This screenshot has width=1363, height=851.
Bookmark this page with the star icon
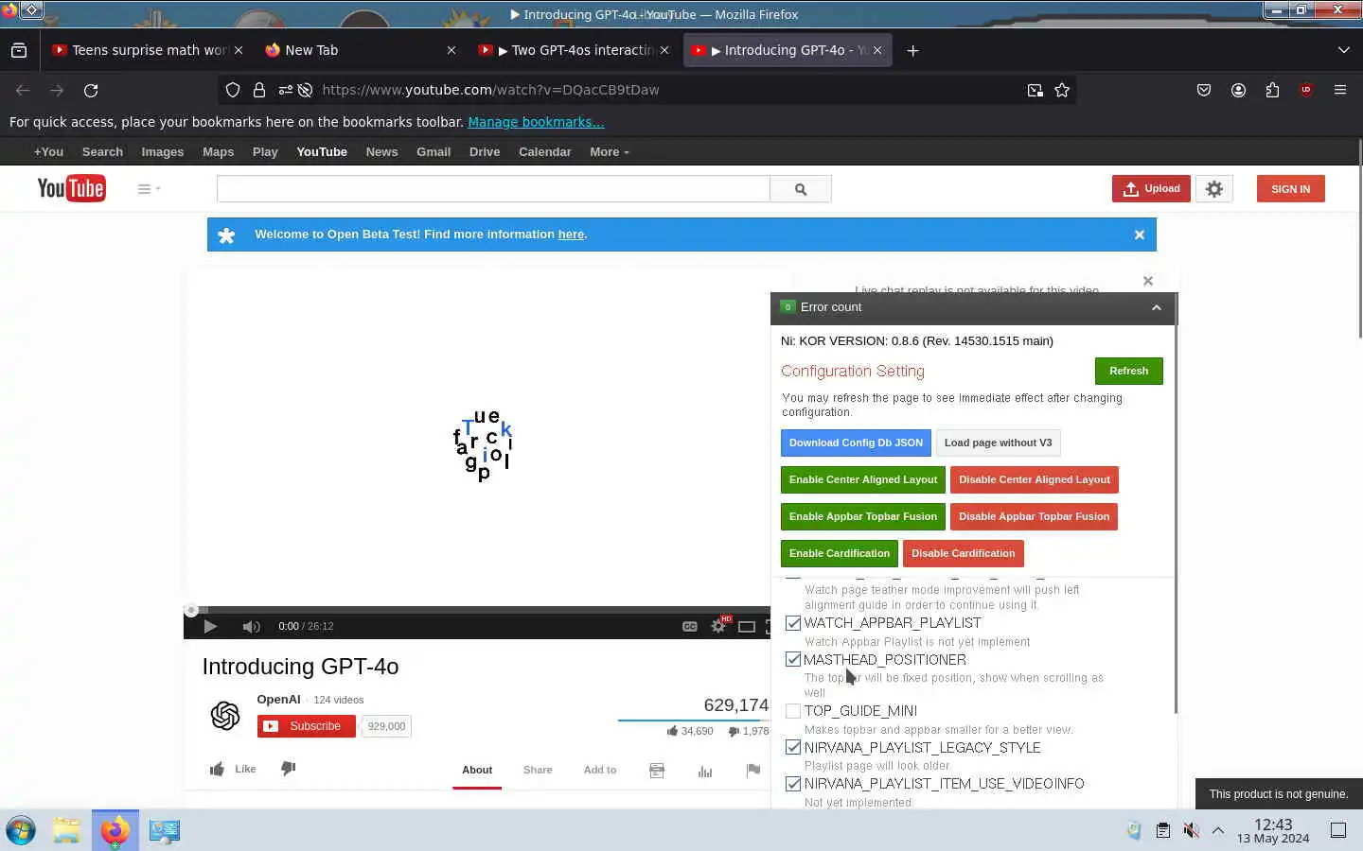[1062, 90]
